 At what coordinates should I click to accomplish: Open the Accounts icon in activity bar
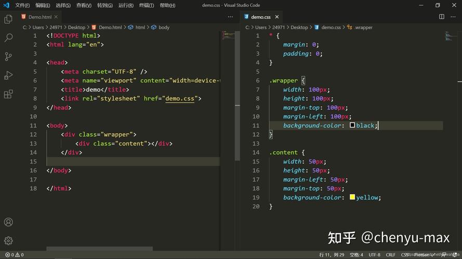click(8, 222)
